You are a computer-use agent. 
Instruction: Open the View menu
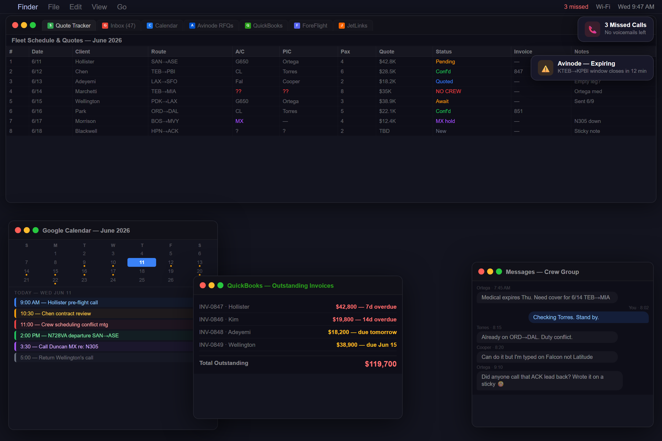99,7
